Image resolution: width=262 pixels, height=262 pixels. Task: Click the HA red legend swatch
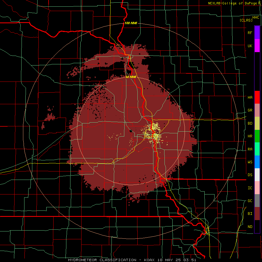[x=257, y=97]
